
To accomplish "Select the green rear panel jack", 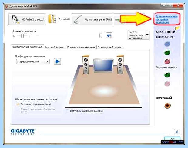I will 167,52.
